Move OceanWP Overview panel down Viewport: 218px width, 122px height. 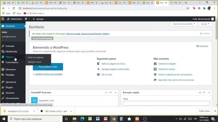tap(110, 93)
